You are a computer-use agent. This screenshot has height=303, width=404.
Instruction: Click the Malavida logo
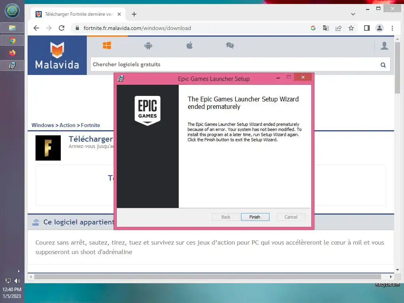[57, 55]
